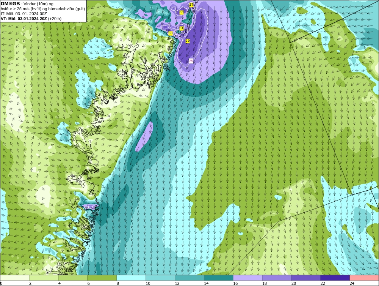This screenshot has width=379, height=286.
Task: Click the legend scale number 16
Action: click(x=235, y=283)
